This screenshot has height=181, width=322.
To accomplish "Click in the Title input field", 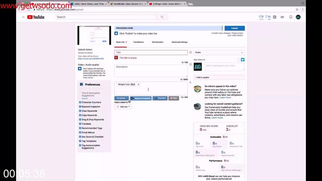I will pos(151,52).
